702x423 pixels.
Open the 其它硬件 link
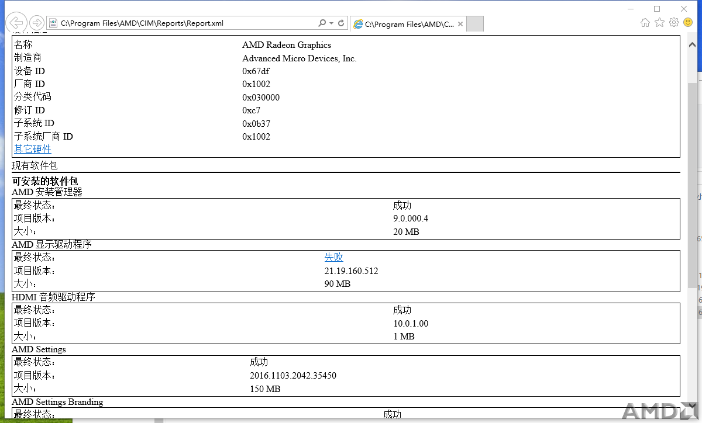(33, 150)
